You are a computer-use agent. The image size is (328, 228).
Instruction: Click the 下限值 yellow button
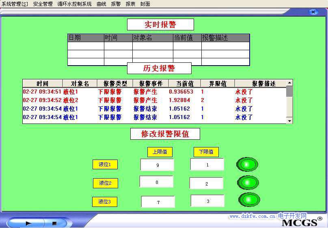coord(206,152)
